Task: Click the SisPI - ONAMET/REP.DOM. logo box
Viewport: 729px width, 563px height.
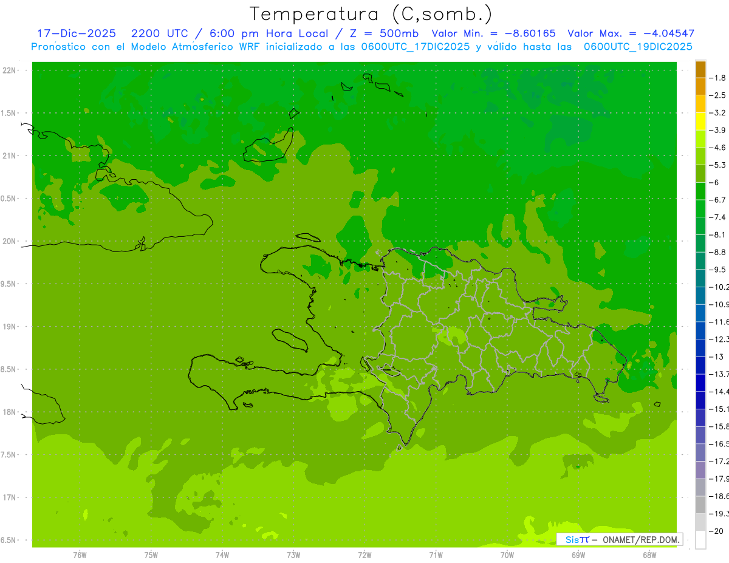Action: tap(619, 539)
